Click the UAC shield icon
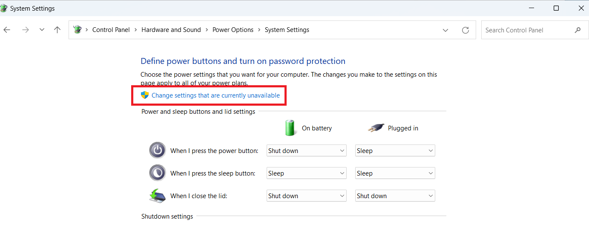Viewport: 589px width, 225px height. tap(145, 95)
